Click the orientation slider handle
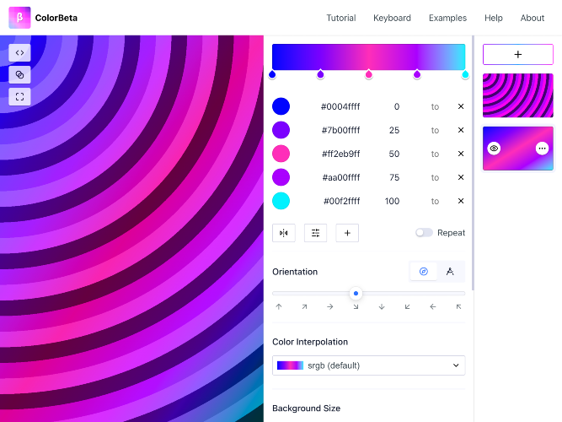This screenshot has width=562, height=422. click(x=356, y=294)
